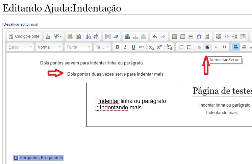Viewport: 252px width, 164px height.
Task: Click the change text case icon
Action: pos(169,47)
